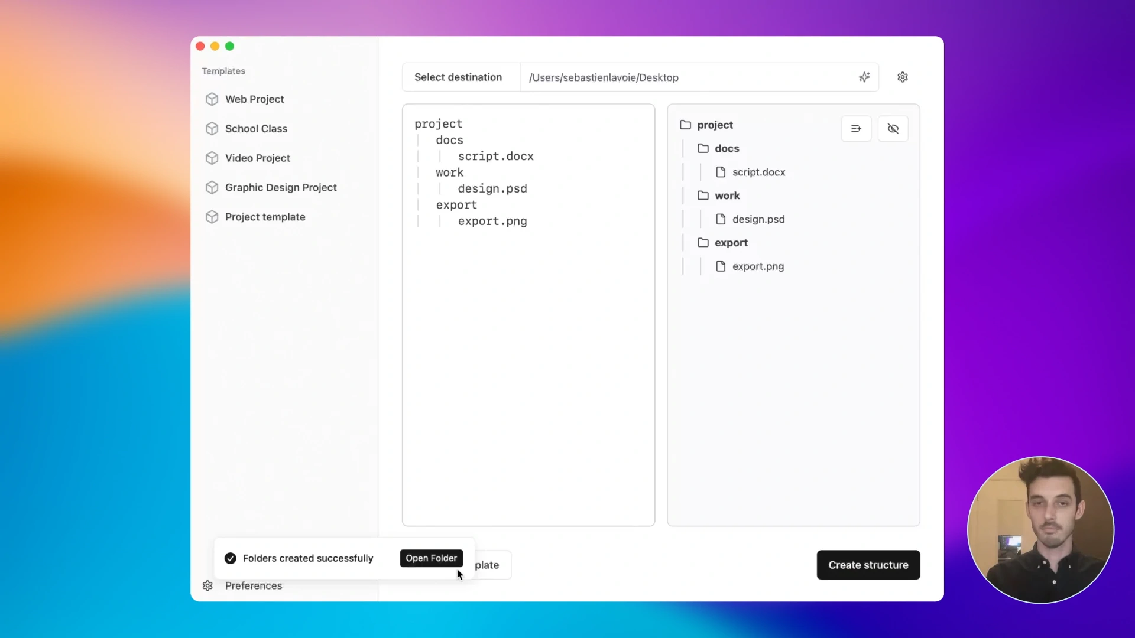Click the 'Folders created successfully' toast message
The width and height of the screenshot is (1135, 638).
[x=308, y=559]
